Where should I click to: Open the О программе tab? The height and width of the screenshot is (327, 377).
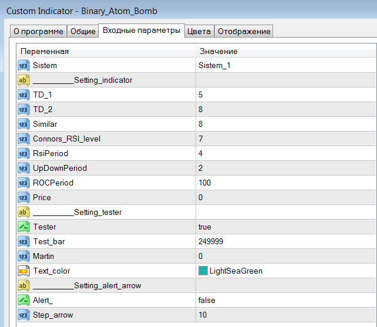(39, 31)
